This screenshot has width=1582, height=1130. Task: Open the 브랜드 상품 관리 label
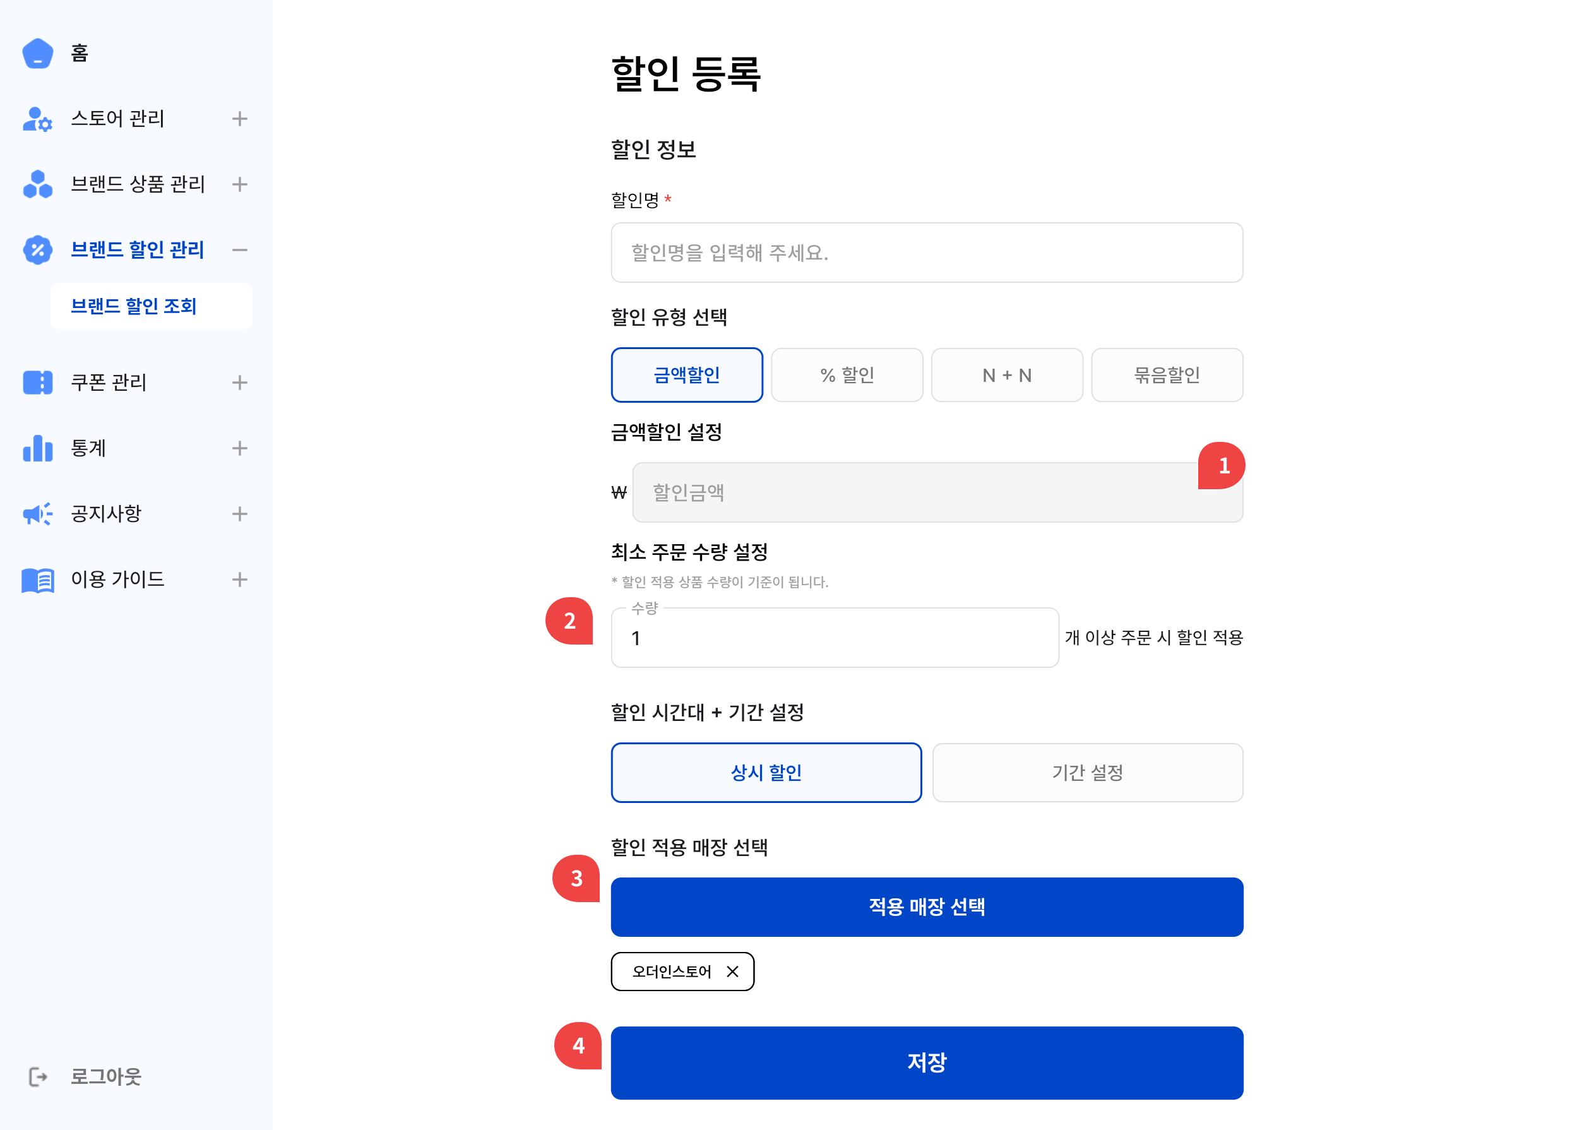(138, 184)
